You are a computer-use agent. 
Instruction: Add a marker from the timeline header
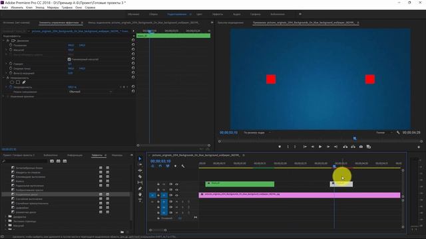point(175,166)
